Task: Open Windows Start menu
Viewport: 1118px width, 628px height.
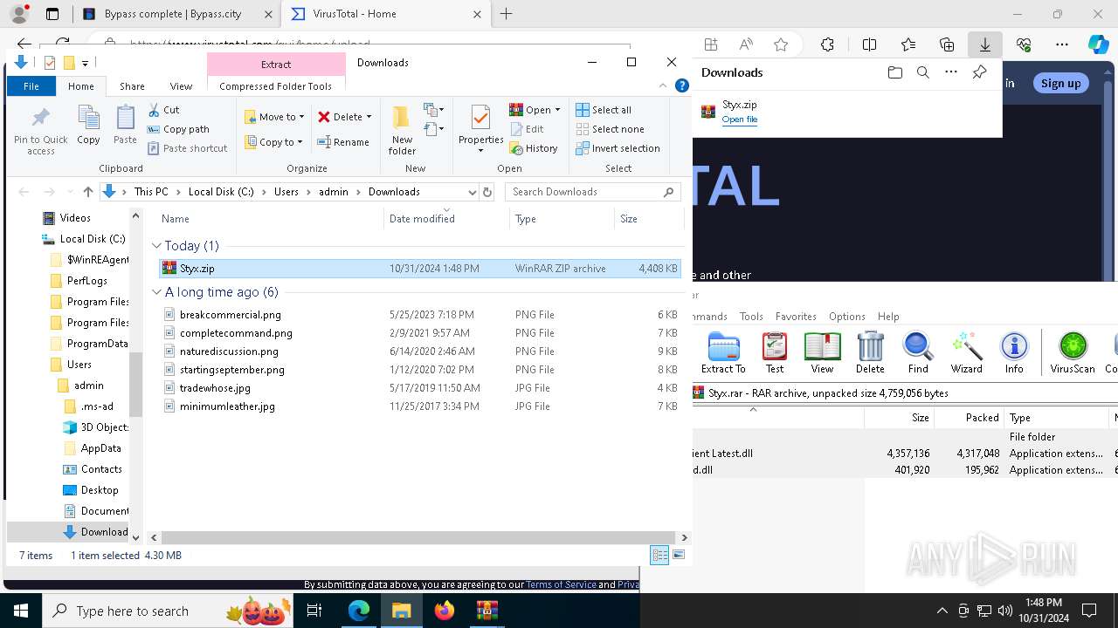Action: coord(20,611)
